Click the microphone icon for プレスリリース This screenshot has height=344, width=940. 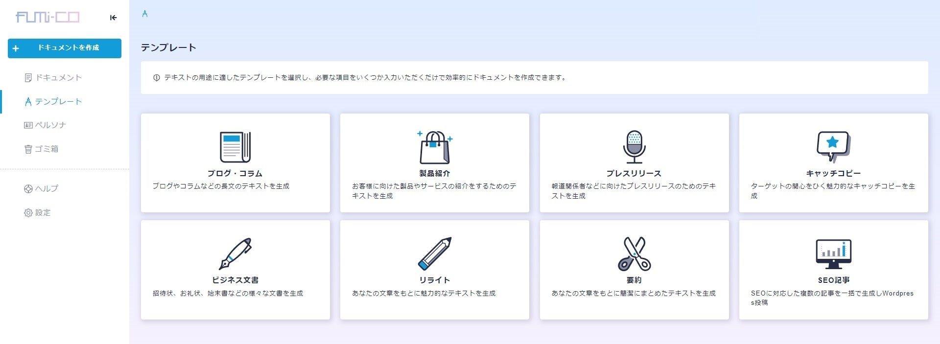pos(634,147)
